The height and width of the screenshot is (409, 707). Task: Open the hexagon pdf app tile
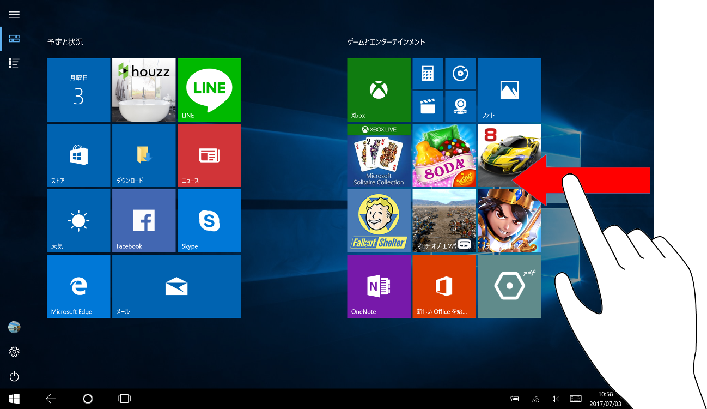(x=509, y=286)
